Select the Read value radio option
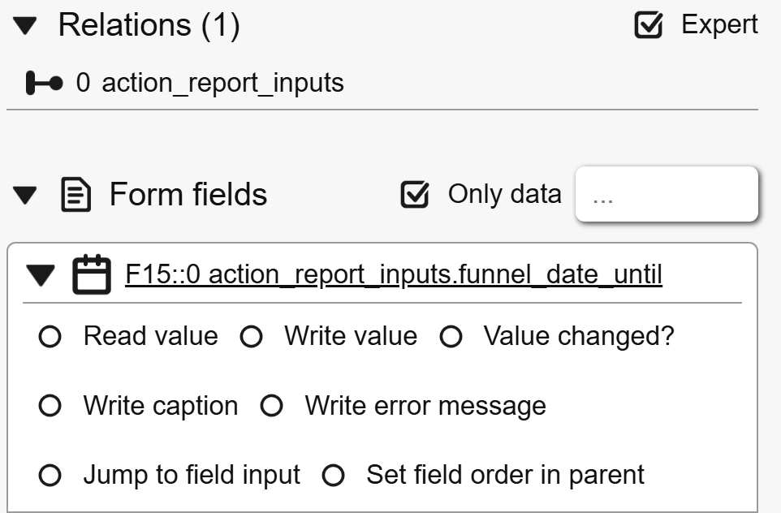The height and width of the screenshot is (513, 781). pyautogui.click(x=50, y=338)
